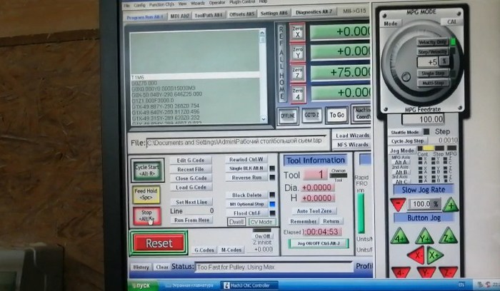
Task: Click Cycle Jog Step button
Action: click(408, 141)
